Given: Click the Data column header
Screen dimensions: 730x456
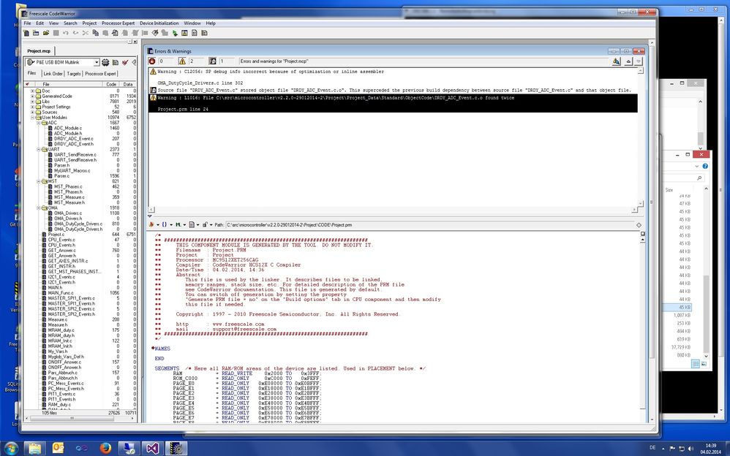Looking at the screenshot, I should (x=128, y=84).
